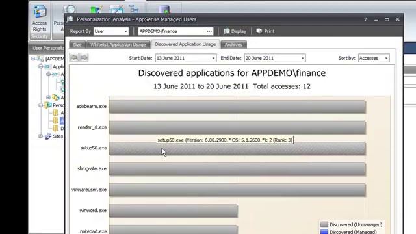
Task: Click the Personalization Analysis window title icon
Action: 70,19
